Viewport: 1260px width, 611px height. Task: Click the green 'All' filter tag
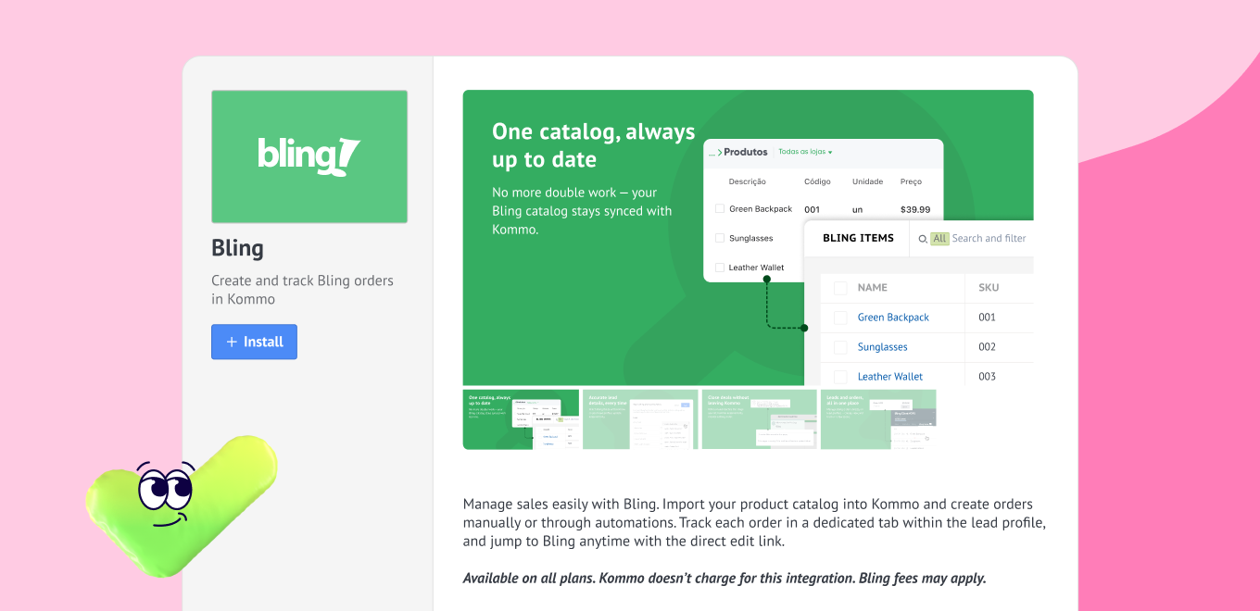point(939,239)
